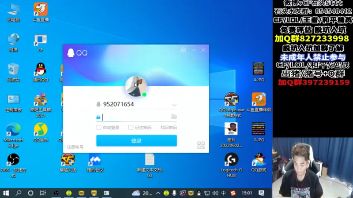Open the volume speaker tray icon
Viewport: 353px width, 198px height.
pos(215,193)
